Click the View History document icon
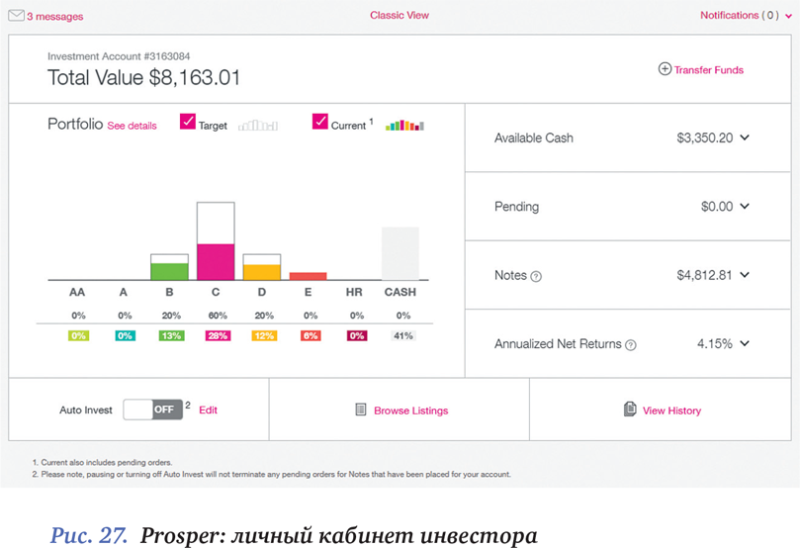This screenshot has width=800, height=548. coord(630,410)
